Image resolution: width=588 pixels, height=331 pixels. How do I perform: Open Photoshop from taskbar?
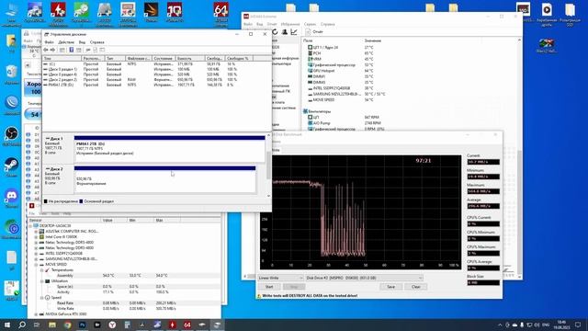click(82, 325)
